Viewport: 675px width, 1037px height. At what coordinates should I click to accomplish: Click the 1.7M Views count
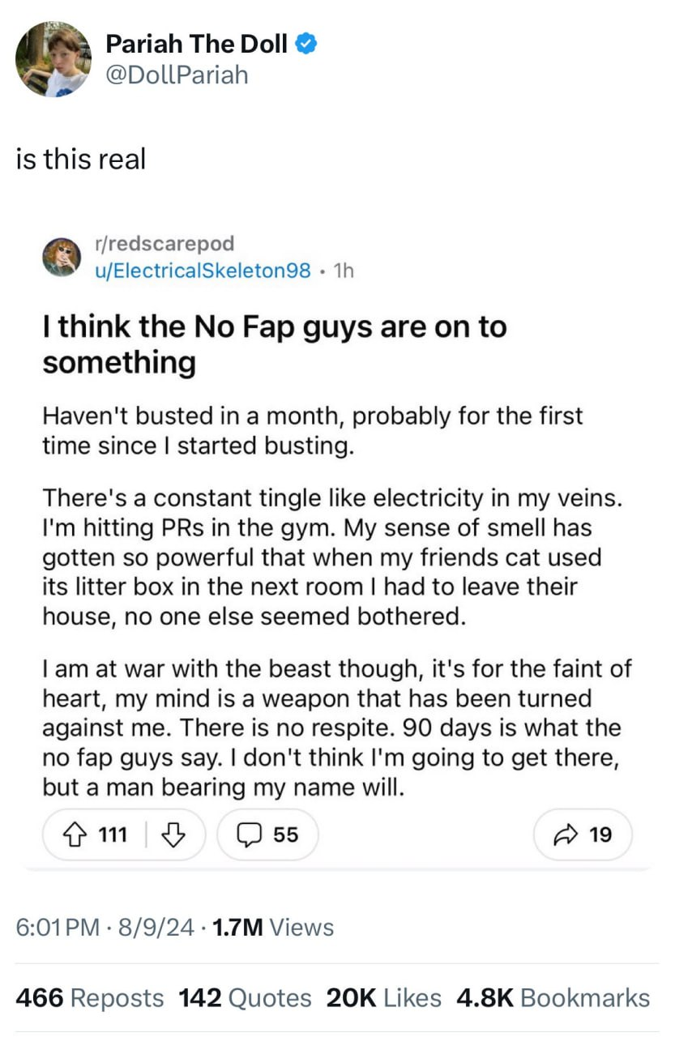click(x=271, y=927)
